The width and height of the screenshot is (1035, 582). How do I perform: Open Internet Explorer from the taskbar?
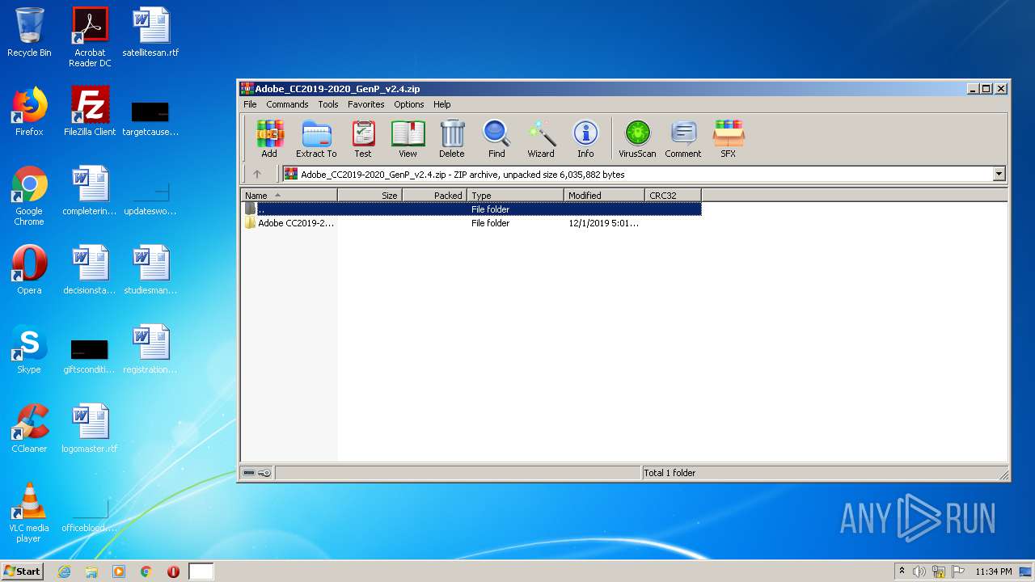[64, 571]
